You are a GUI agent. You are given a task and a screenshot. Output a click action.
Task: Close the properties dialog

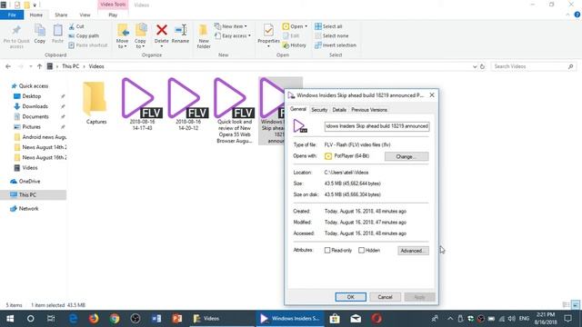point(432,95)
